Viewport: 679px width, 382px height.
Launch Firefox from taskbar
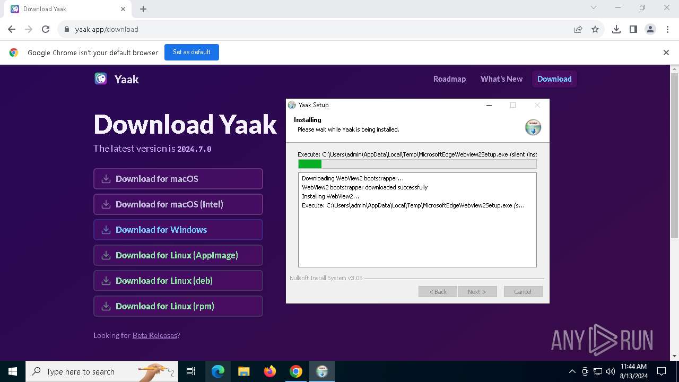[x=270, y=371]
